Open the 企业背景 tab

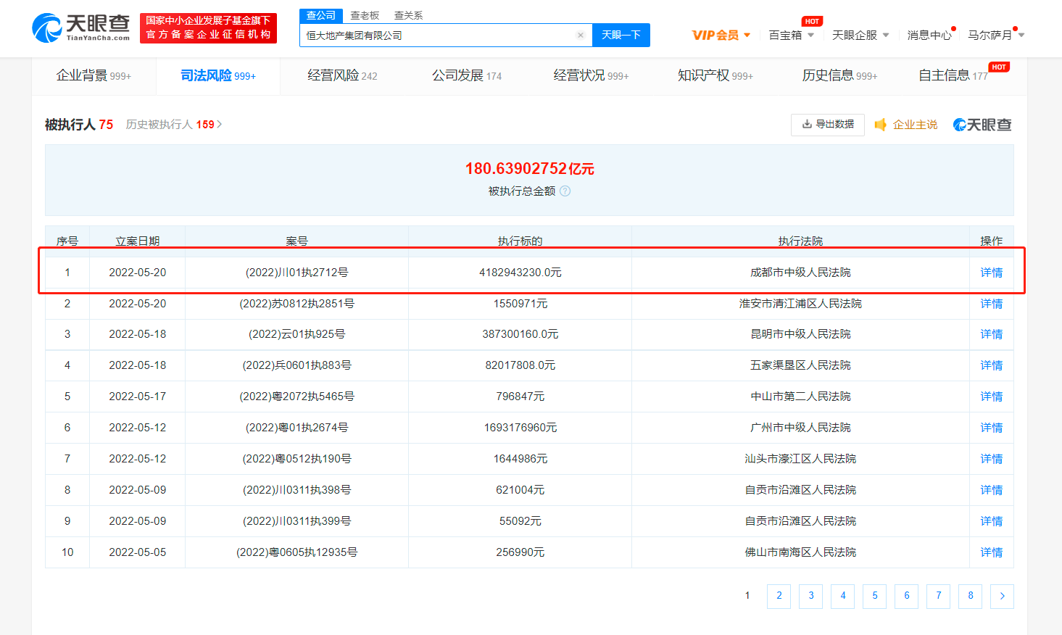(x=94, y=75)
